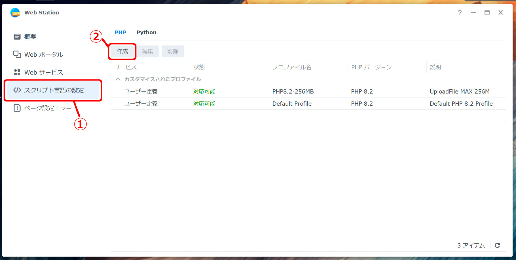
Task: Open Web サービス grid icon
Action: click(17, 72)
